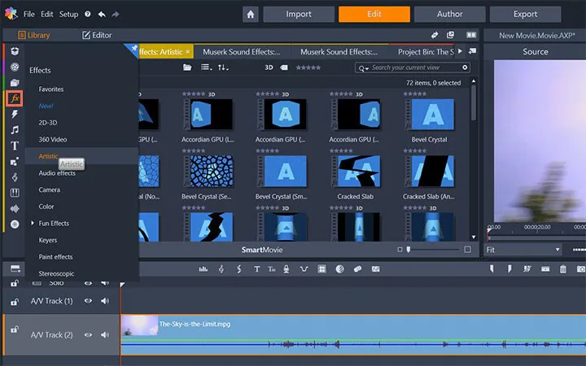This screenshot has width=586, height=366.
Task: Open the sort order dropdown
Action: pyautogui.click(x=223, y=68)
